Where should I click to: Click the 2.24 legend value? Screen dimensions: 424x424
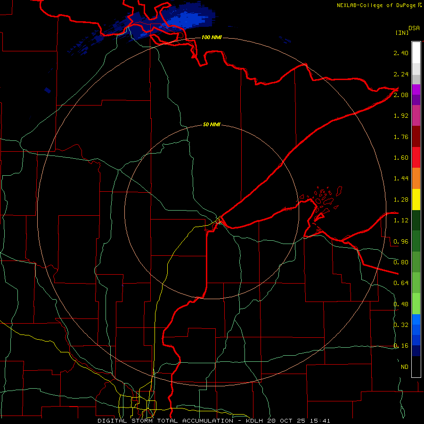[x=401, y=74]
